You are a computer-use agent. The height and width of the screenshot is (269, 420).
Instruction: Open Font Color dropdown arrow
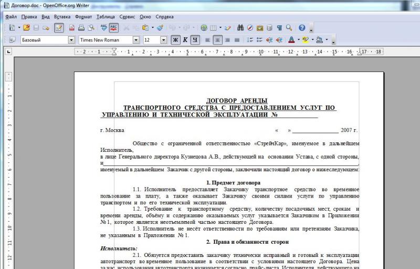(x=299, y=40)
